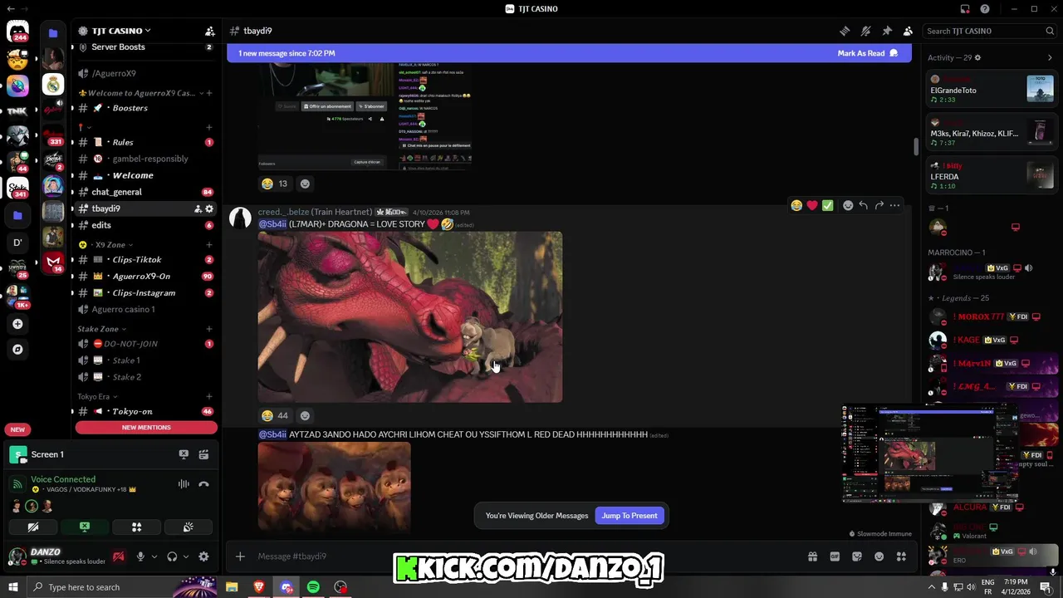Viewport: 1063px width, 598px height.
Task: Open Activity settings gear
Action: click(977, 57)
